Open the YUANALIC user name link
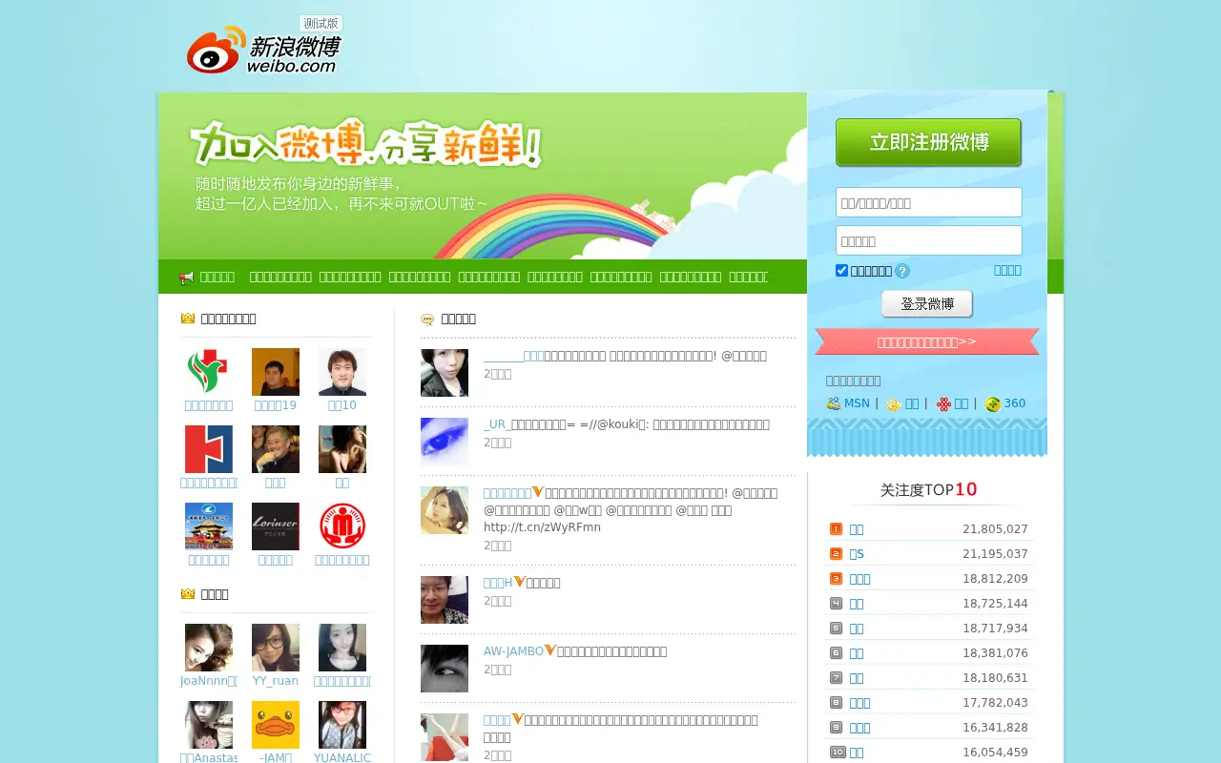Screen dimensions: 1221x763 coord(342,758)
